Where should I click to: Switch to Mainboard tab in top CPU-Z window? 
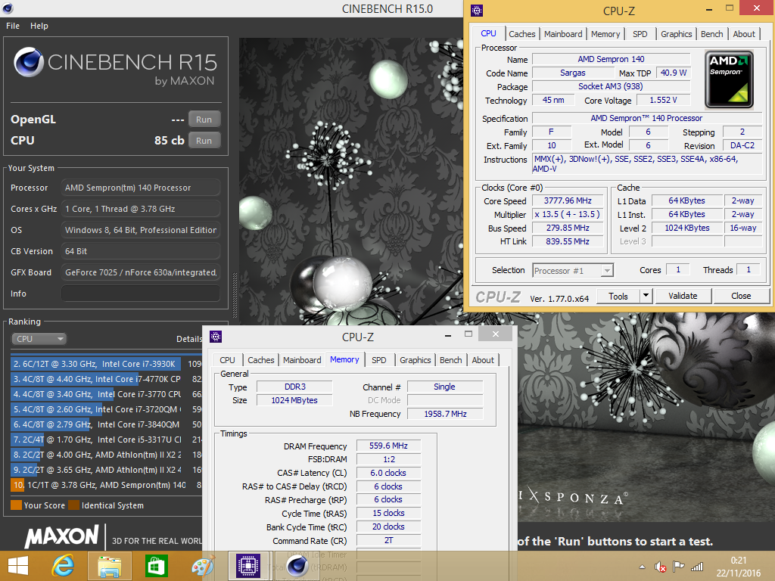coord(563,34)
